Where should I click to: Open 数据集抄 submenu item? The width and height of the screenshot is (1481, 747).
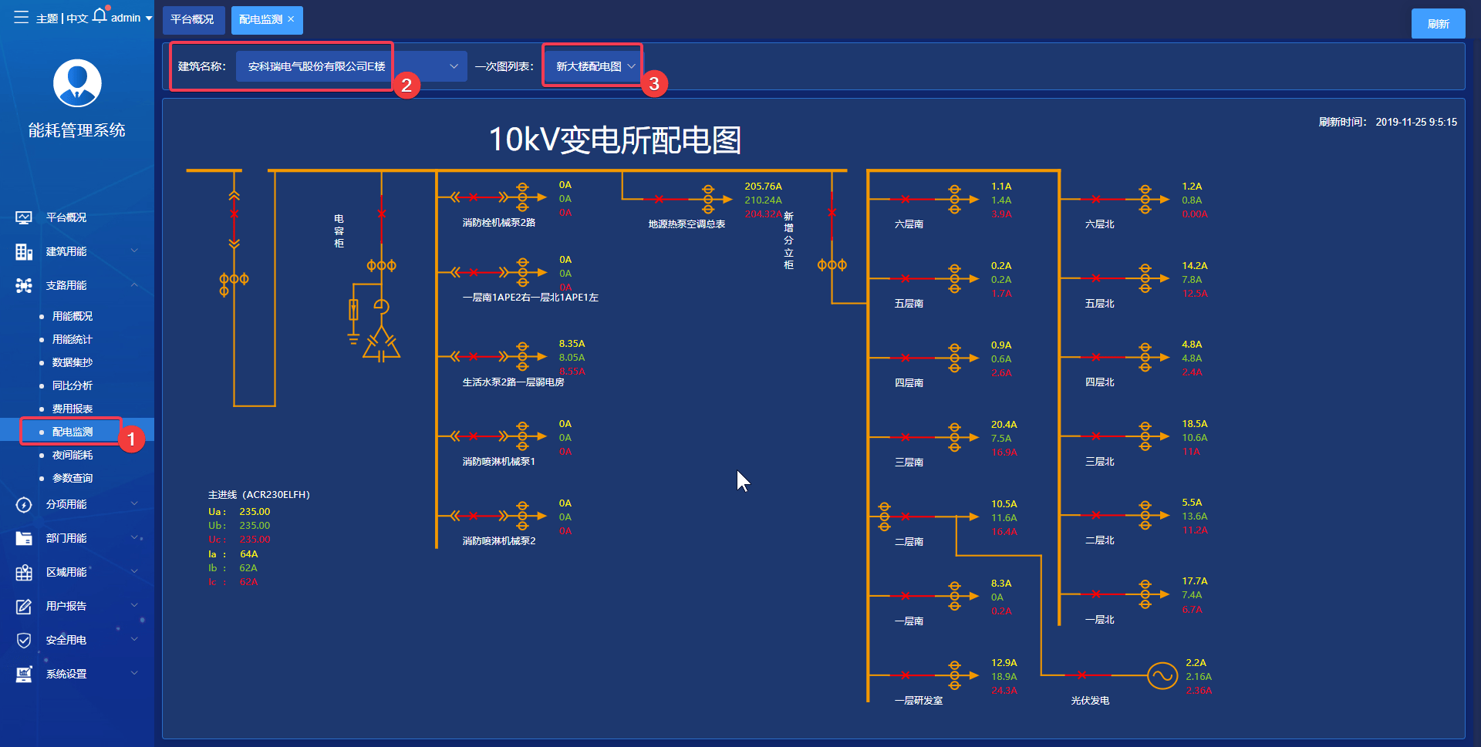73,362
